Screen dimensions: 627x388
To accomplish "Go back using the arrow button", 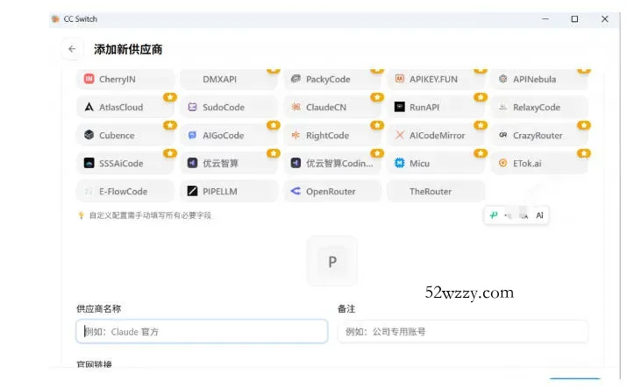I will (72, 49).
